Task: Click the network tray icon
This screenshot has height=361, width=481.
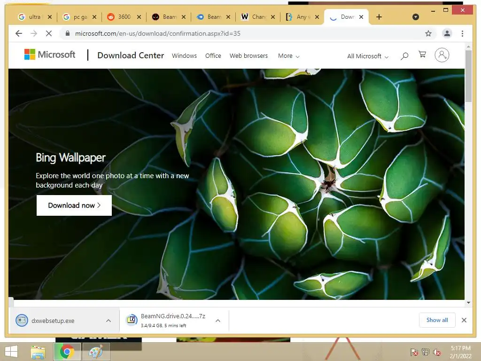Action: tap(425, 352)
